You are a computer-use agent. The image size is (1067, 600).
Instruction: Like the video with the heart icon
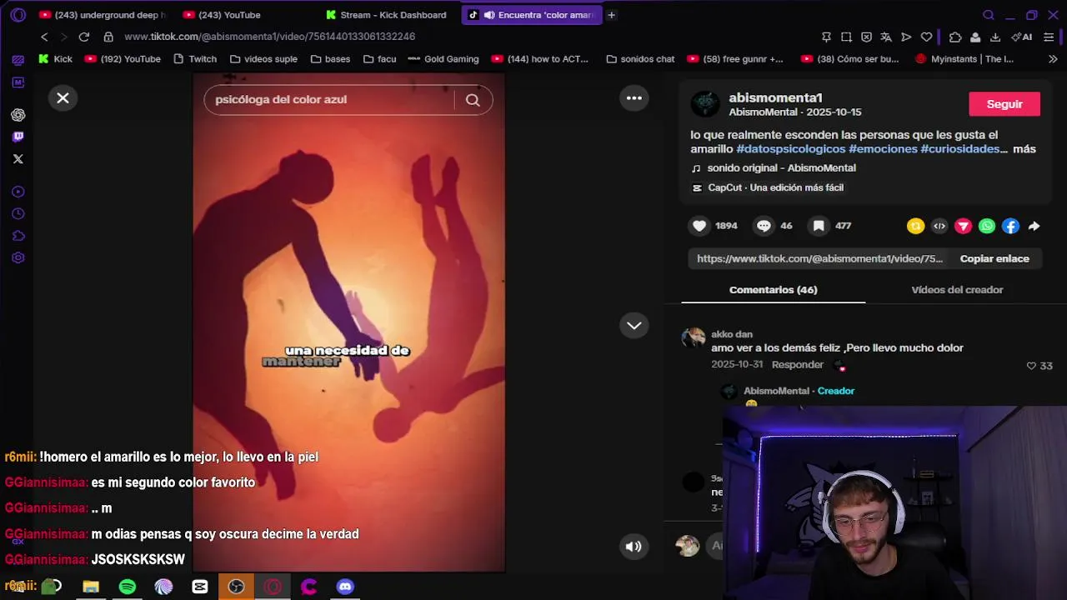699,226
